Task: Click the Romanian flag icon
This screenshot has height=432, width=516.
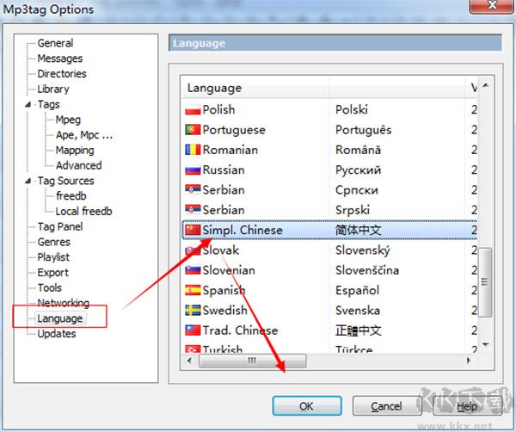Action: coord(193,150)
